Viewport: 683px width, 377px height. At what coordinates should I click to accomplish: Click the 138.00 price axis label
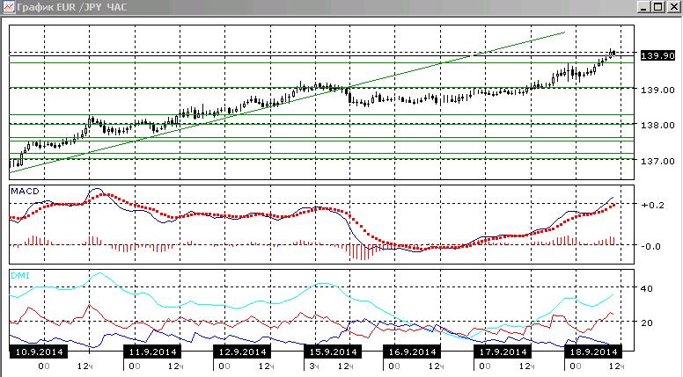point(657,126)
